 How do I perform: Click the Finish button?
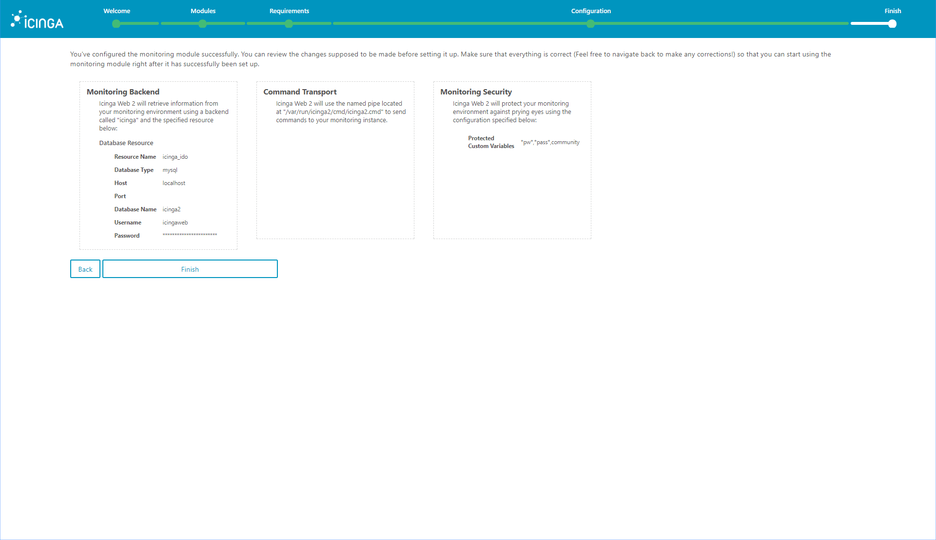(190, 269)
